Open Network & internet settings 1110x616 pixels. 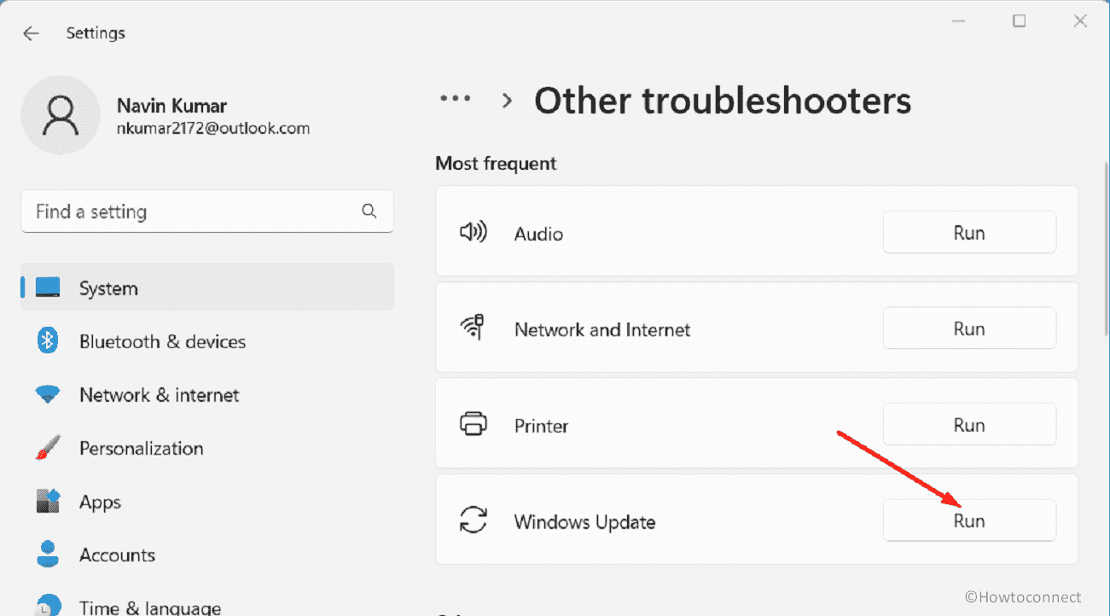click(x=207, y=395)
